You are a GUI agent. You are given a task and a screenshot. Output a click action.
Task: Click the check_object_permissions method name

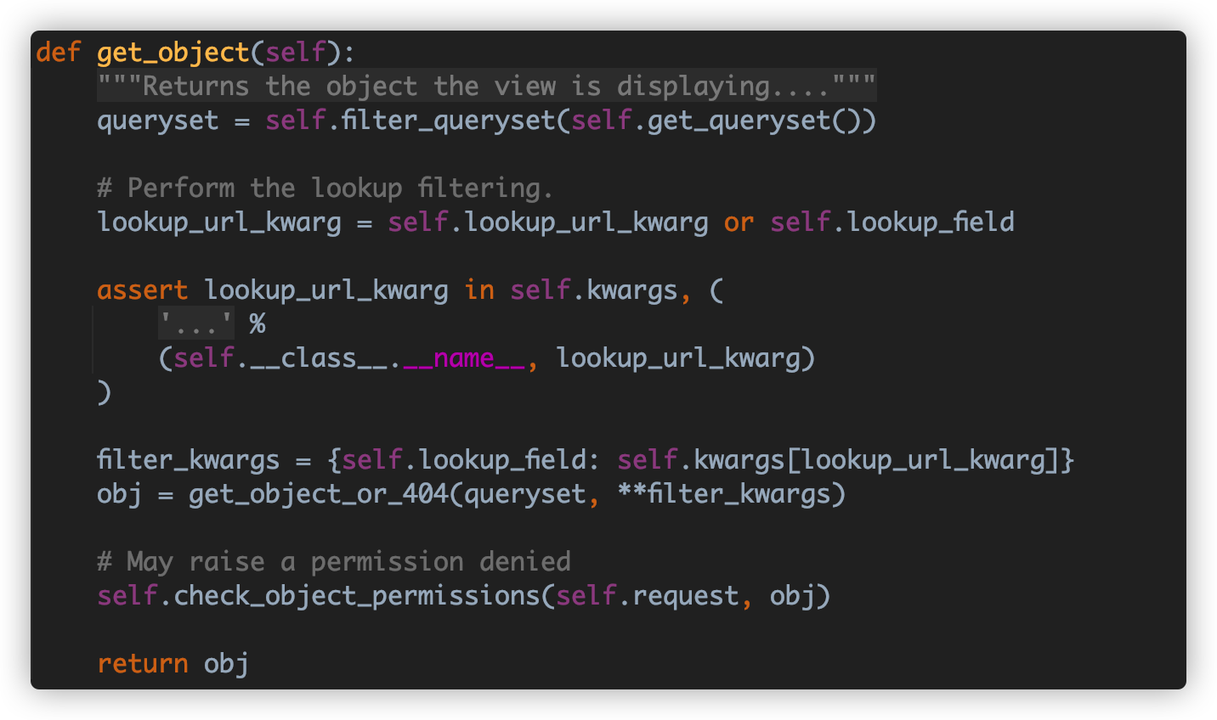[357, 595]
